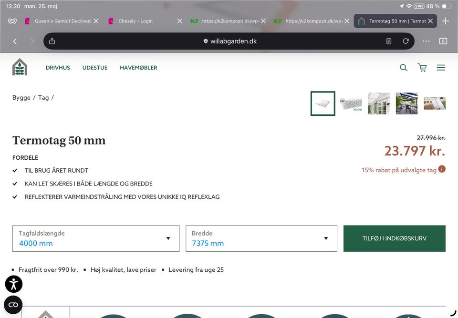The image size is (458, 318).
Task: Click 'Fragtfrit over 990 kr.' text
Action: (48, 270)
